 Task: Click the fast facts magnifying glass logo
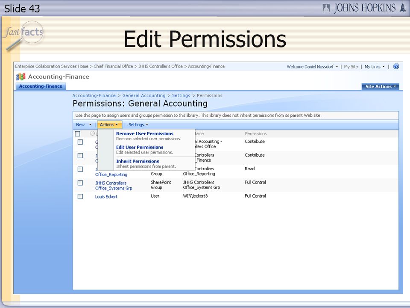tap(24, 36)
